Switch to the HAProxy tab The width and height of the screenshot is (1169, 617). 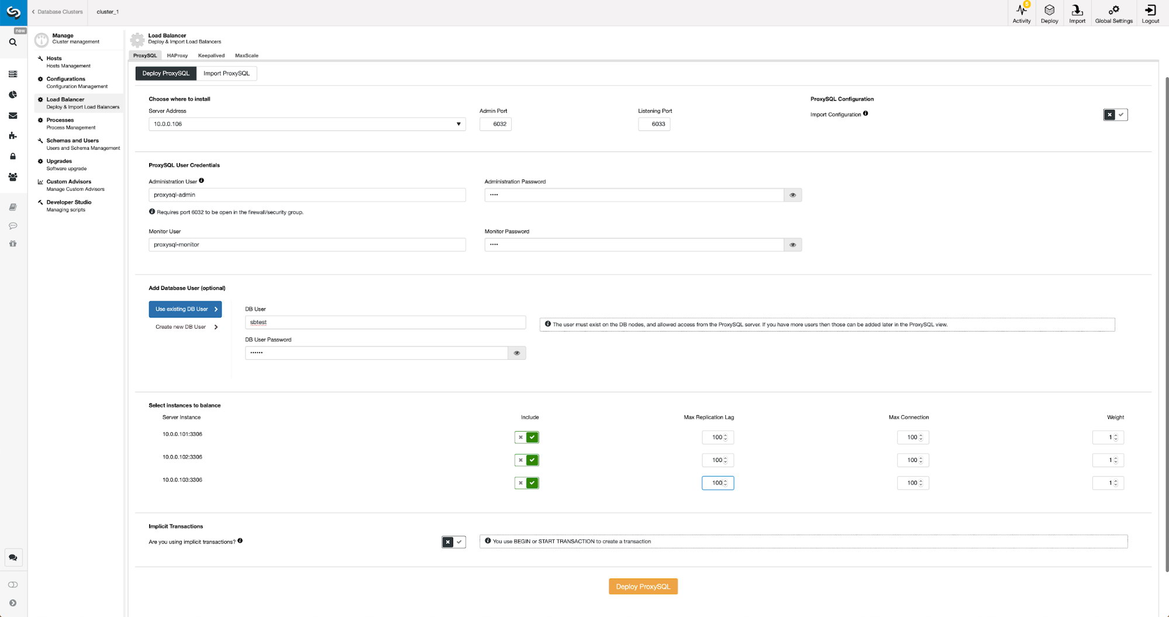pos(177,56)
